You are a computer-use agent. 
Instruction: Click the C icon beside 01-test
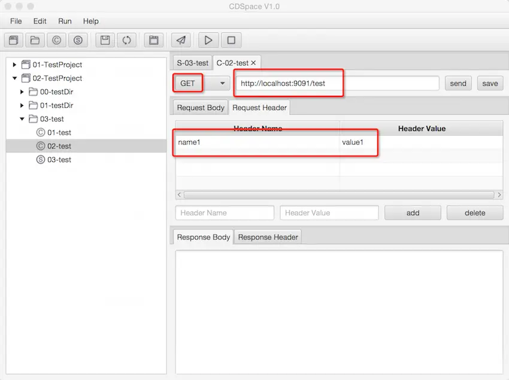41,132
